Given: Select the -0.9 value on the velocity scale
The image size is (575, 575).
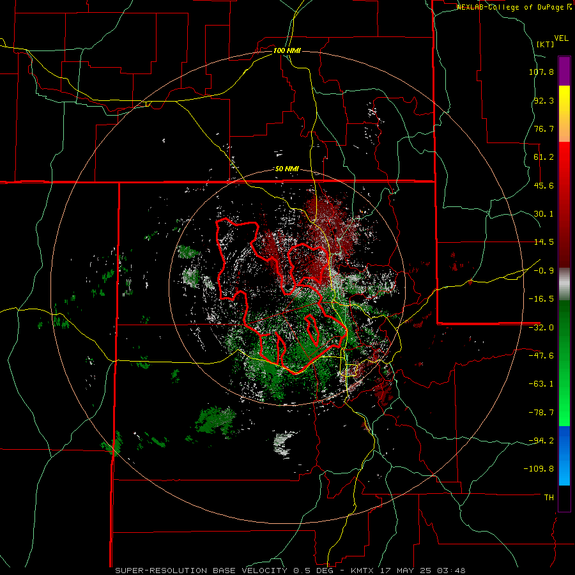Looking at the screenshot, I should pyautogui.click(x=544, y=271).
